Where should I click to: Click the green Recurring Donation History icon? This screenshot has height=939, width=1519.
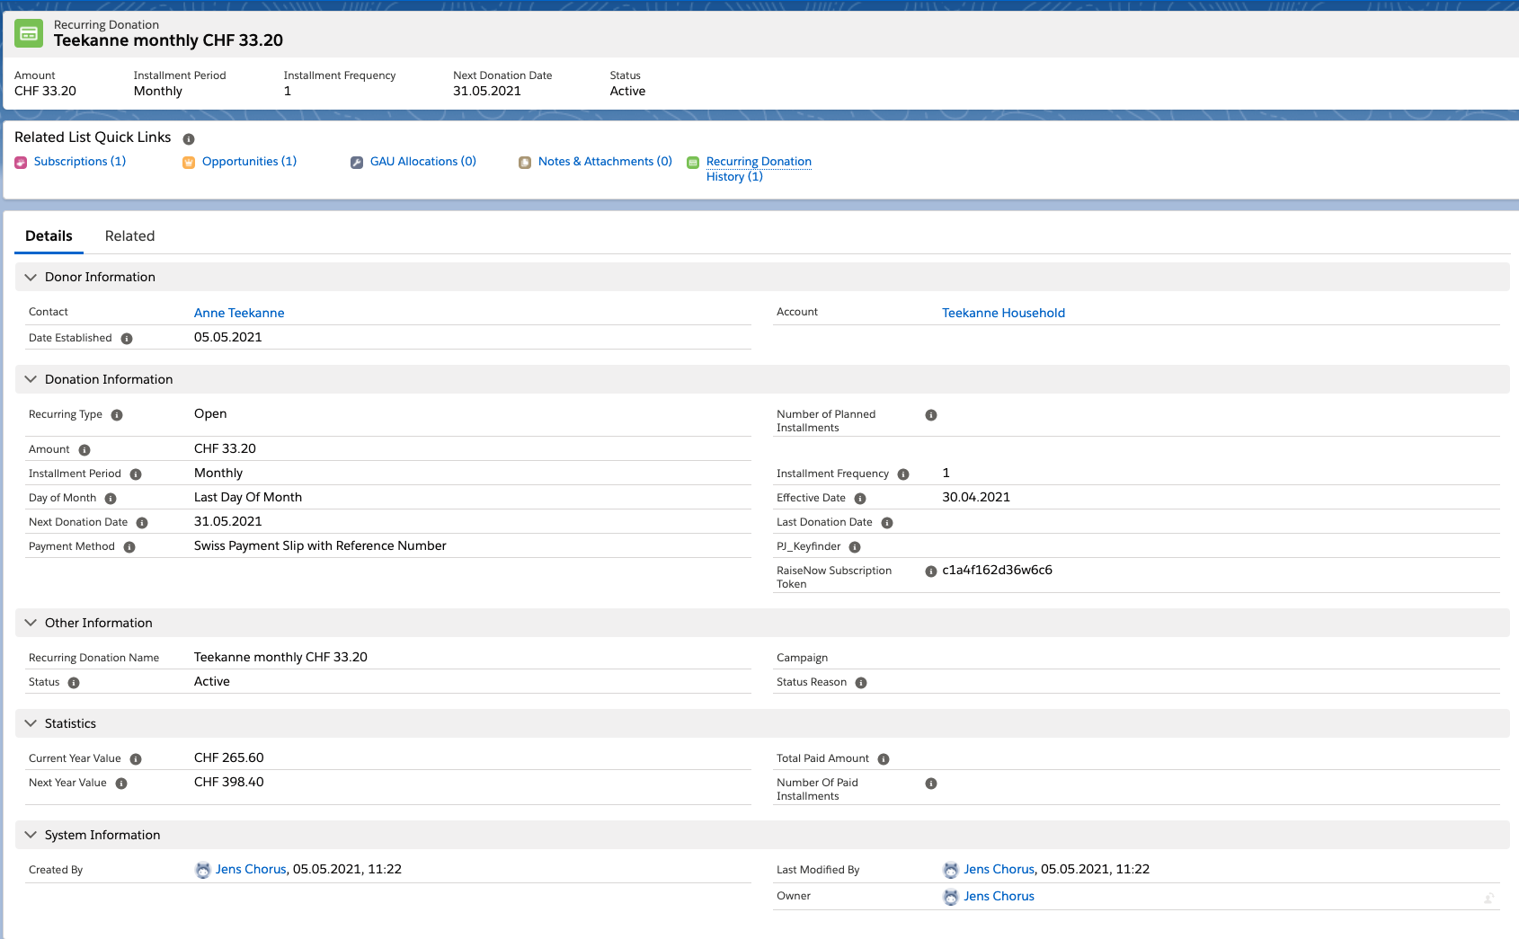coord(693,163)
